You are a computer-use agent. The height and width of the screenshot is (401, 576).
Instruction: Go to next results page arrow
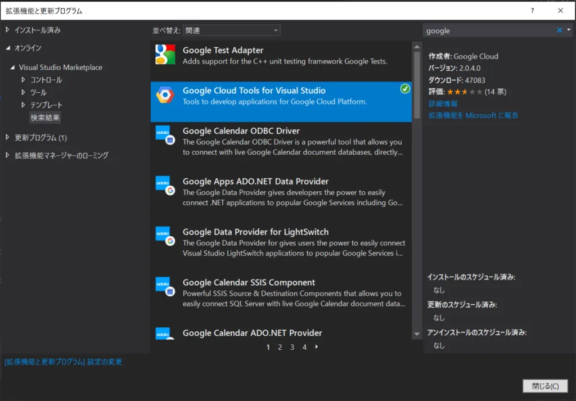coord(316,346)
